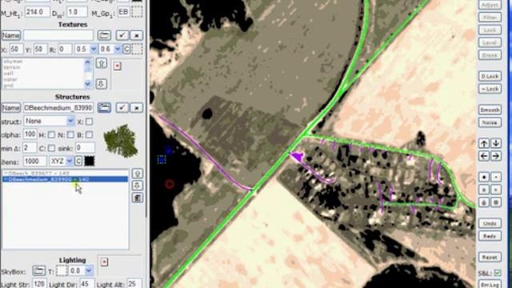Move texture up in the texture list
This screenshot has width=512, height=288.
[102, 63]
